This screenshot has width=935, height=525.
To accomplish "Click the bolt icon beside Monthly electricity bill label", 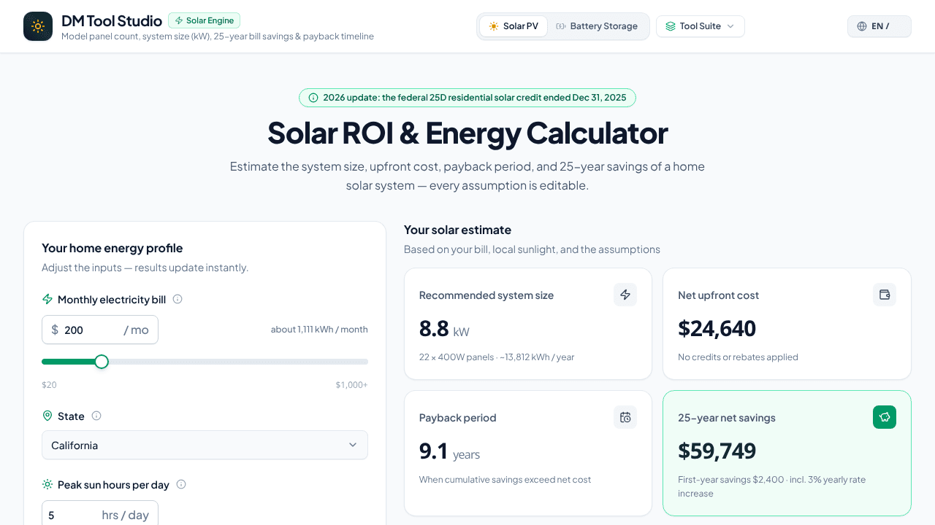I will click(x=47, y=299).
